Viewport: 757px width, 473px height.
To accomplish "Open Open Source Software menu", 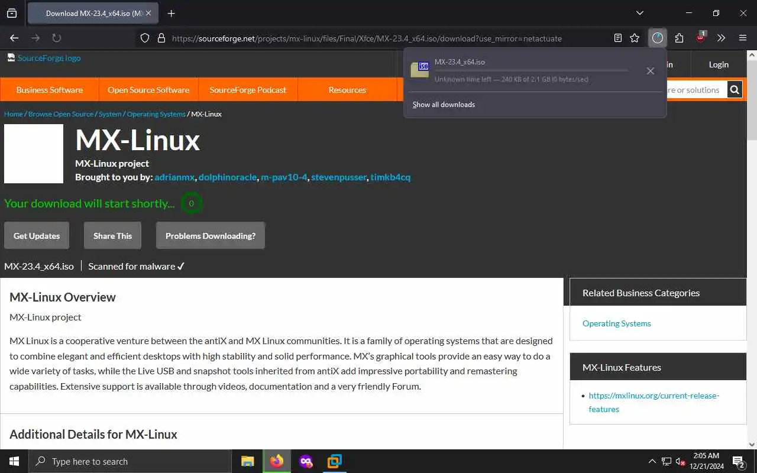I will 148,90.
